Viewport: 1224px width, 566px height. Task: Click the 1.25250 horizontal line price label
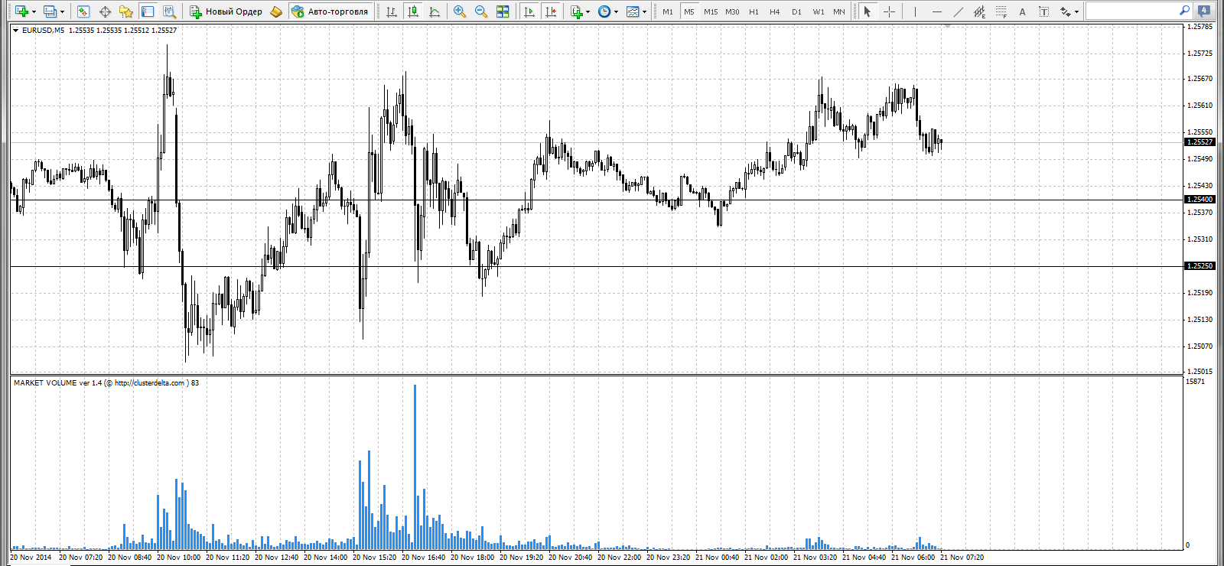[x=1200, y=266]
